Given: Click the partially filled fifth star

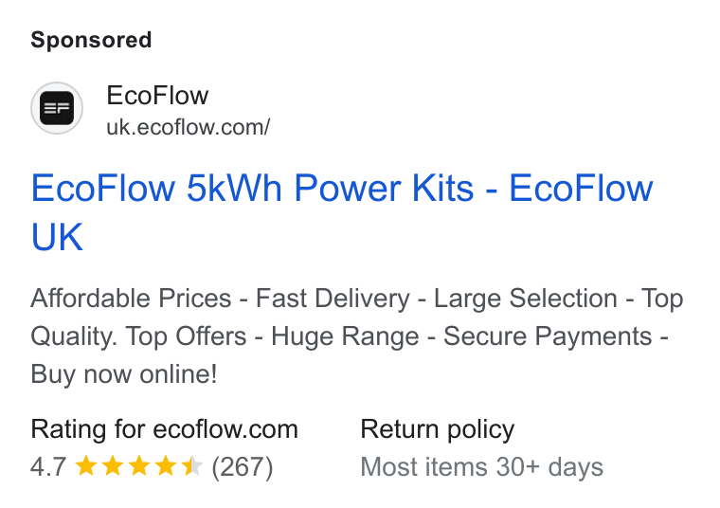Looking at the screenshot, I should (x=192, y=466).
